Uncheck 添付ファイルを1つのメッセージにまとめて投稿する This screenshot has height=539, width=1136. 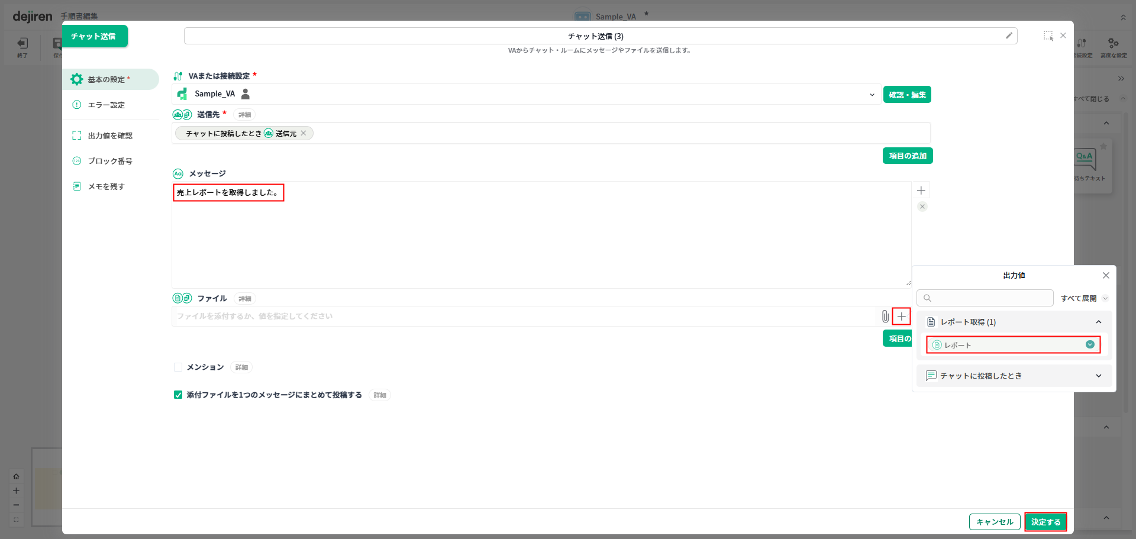click(x=178, y=395)
